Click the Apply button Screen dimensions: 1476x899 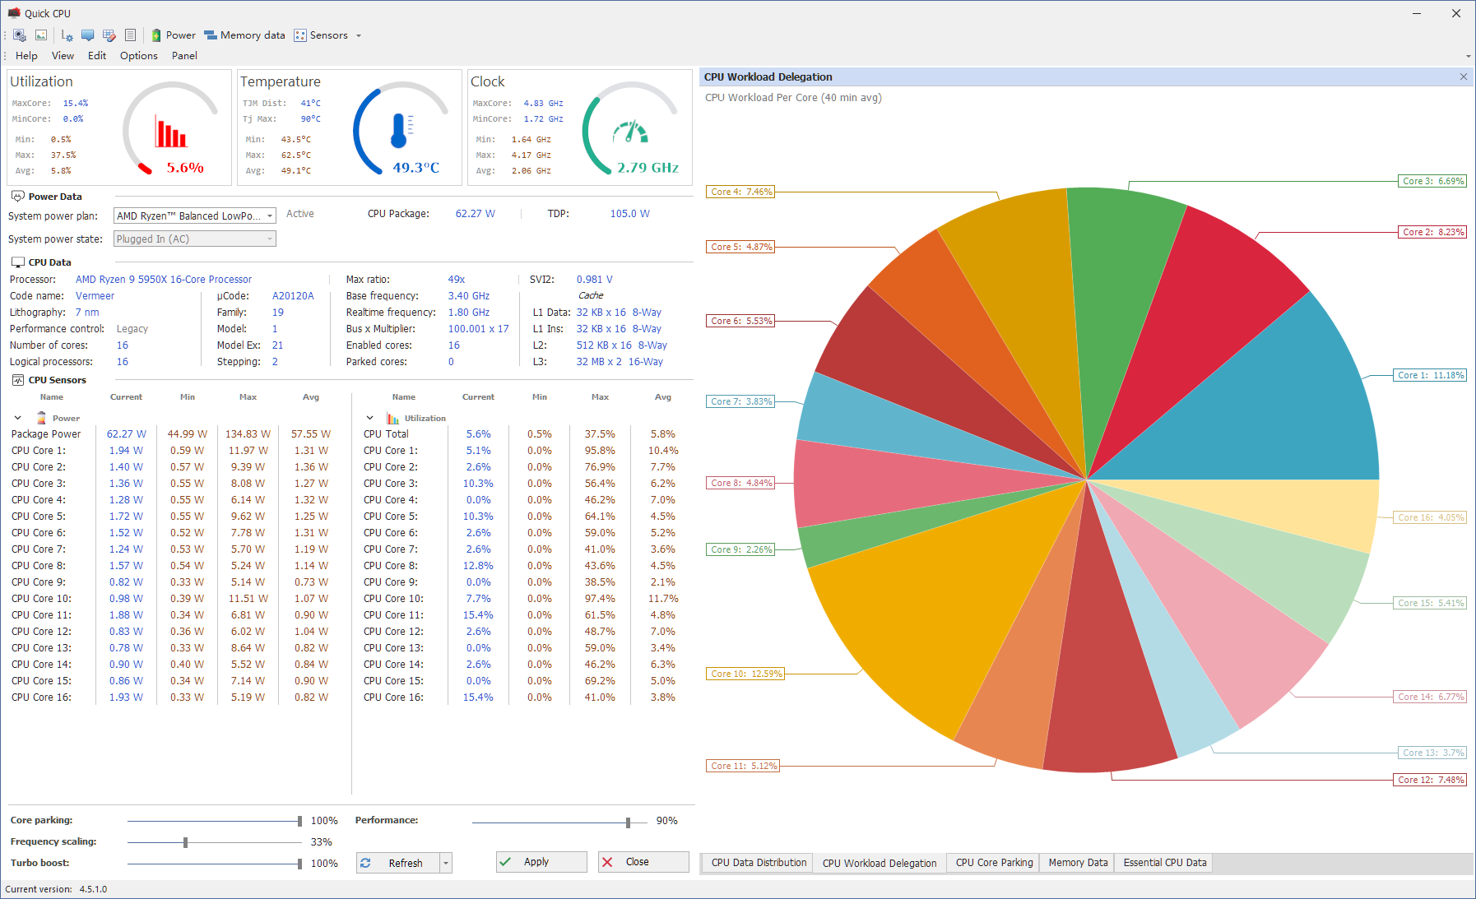pos(541,862)
